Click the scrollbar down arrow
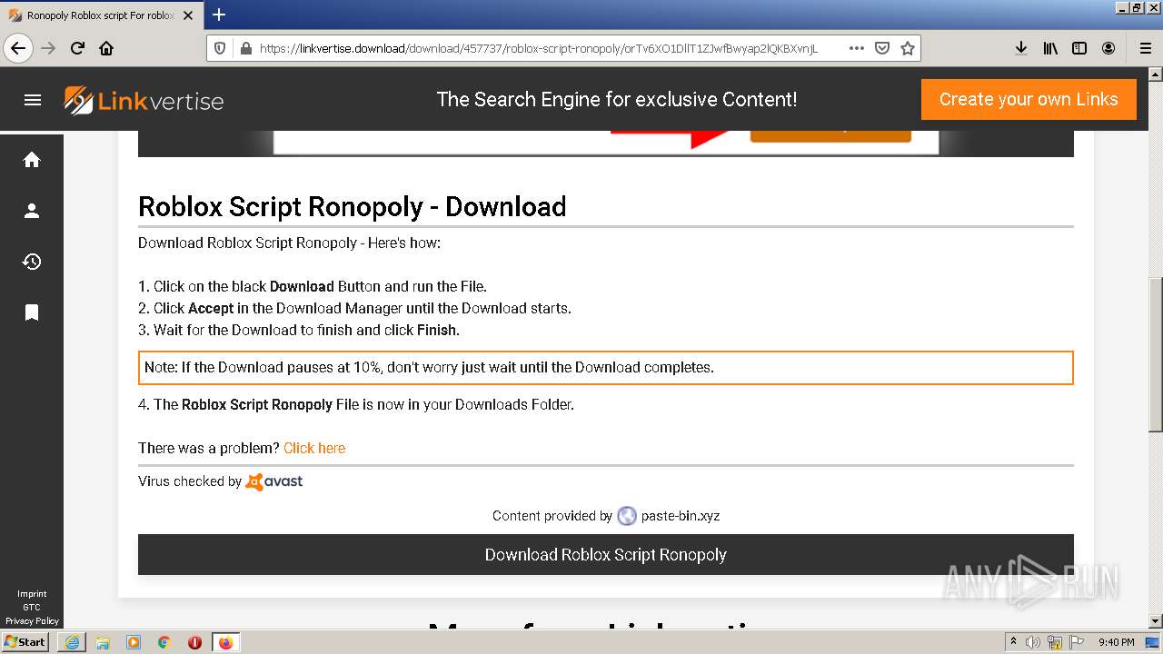 coord(1156,621)
